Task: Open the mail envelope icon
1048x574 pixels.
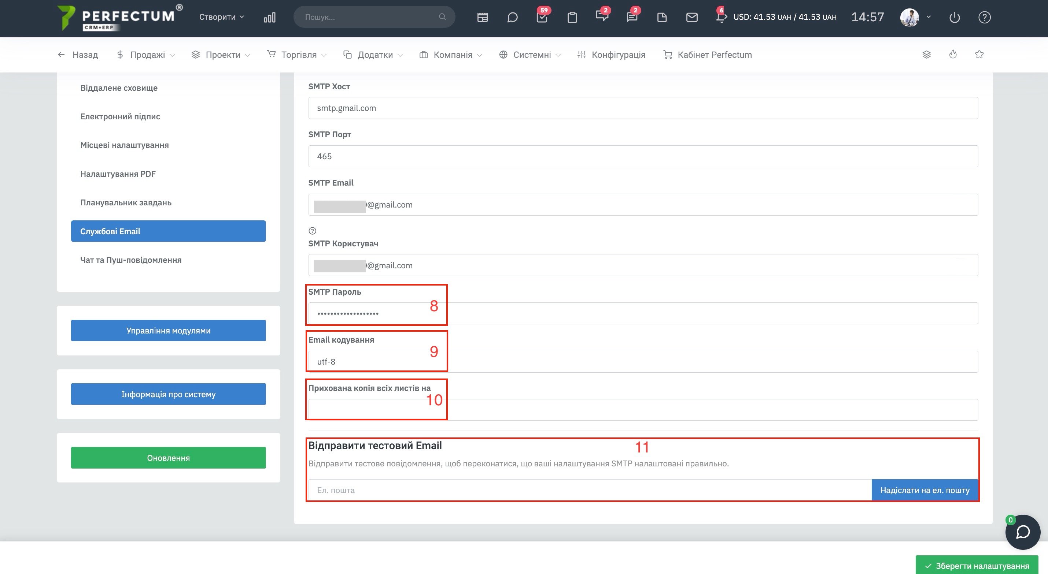Action: point(691,18)
